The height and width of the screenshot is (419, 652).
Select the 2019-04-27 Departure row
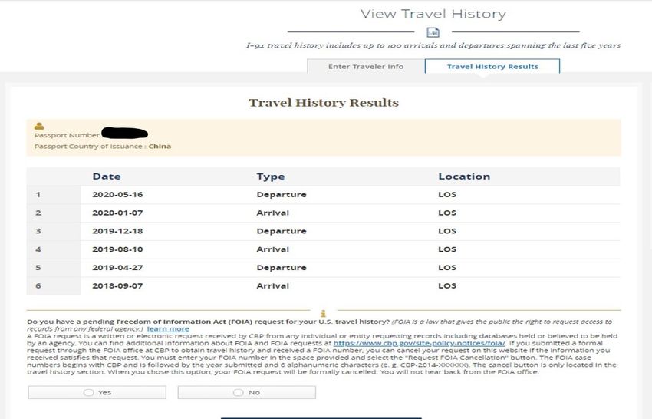pos(323,268)
